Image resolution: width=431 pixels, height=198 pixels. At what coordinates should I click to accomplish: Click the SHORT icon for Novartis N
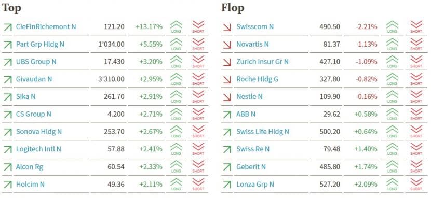(x=416, y=44)
